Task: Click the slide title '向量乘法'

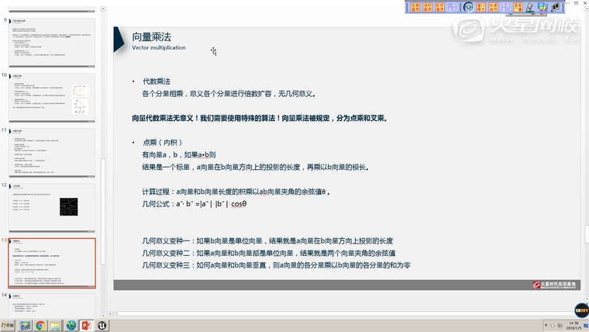Action: pyautogui.click(x=152, y=36)
